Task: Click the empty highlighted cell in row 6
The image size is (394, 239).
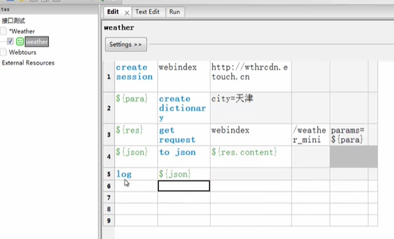Action: (x=184, y=186)
